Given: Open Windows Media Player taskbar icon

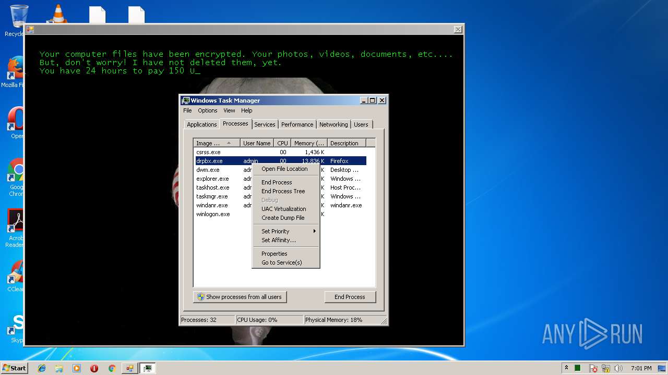Looking at the screenshot, I should point(77,368).
